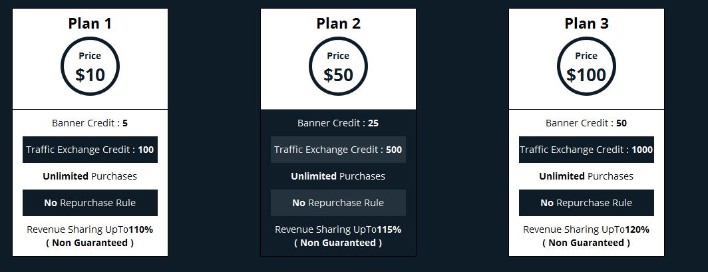
Task: Select the $100 price circle
Action: click(x=586, y=67)
